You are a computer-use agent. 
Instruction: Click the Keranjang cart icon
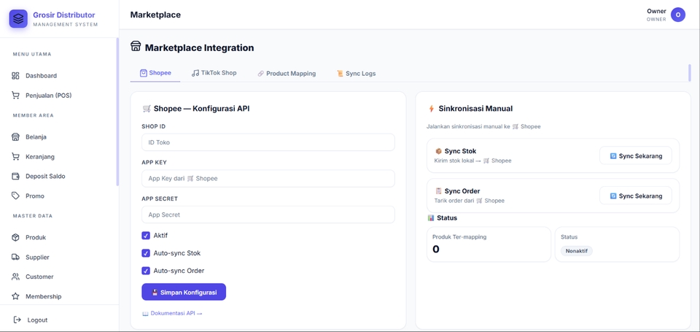(15, 157)
